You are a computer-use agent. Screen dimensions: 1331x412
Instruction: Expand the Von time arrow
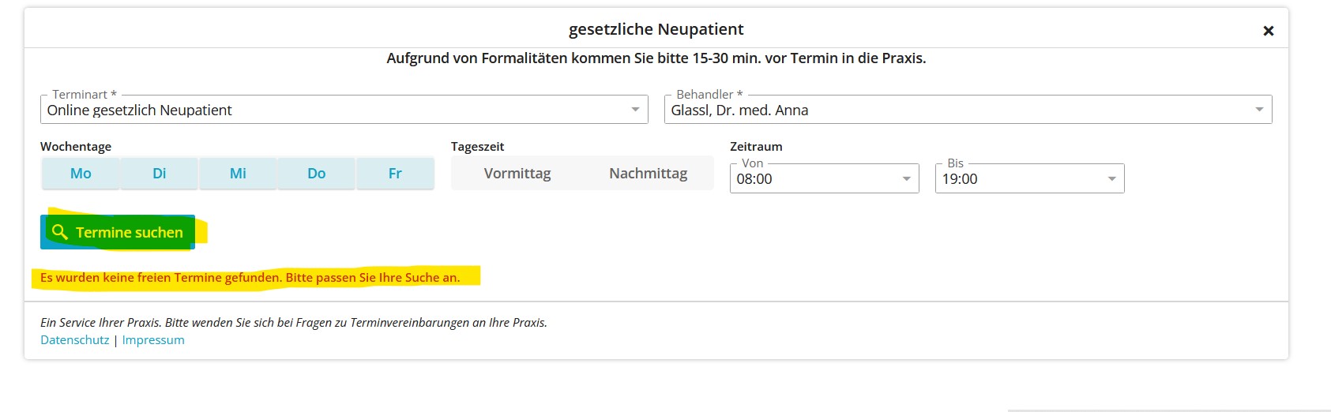coord(906,179)
